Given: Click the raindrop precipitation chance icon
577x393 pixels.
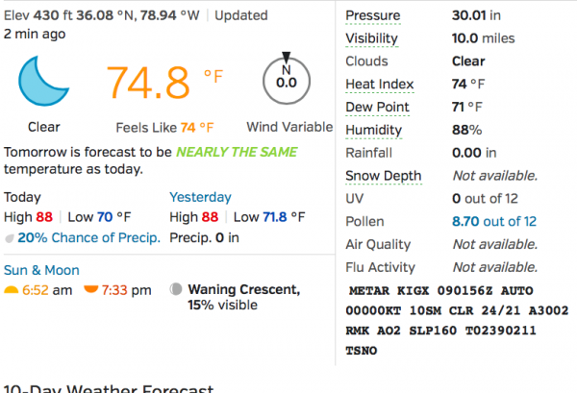Looking at the screenshot, I should click(10, 238).
